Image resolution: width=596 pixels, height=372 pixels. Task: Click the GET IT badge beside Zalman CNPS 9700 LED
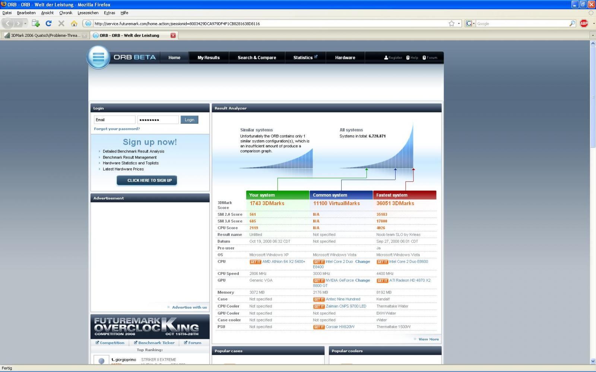pos(319,307)
